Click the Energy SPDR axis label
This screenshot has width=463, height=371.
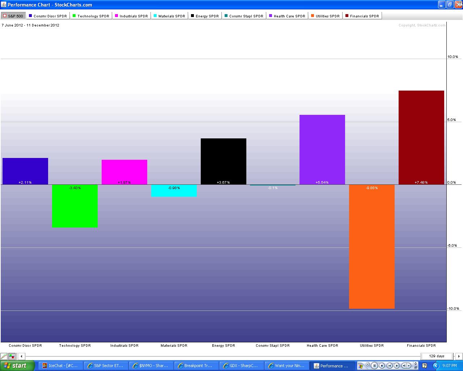[224, 346]
